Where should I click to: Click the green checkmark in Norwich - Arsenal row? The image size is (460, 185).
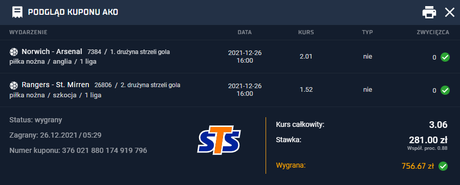[x=445, y=57]
